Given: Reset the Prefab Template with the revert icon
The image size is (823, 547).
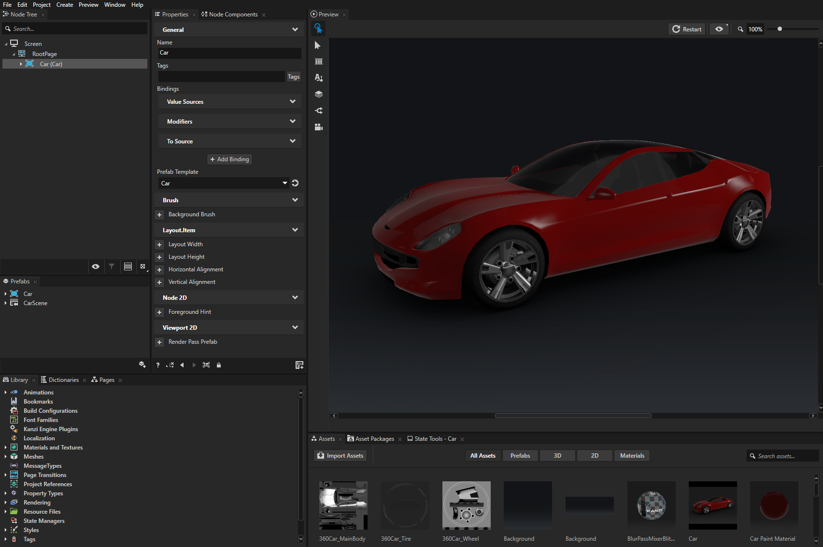Looking at the screenshot, I should click(295, 183).
